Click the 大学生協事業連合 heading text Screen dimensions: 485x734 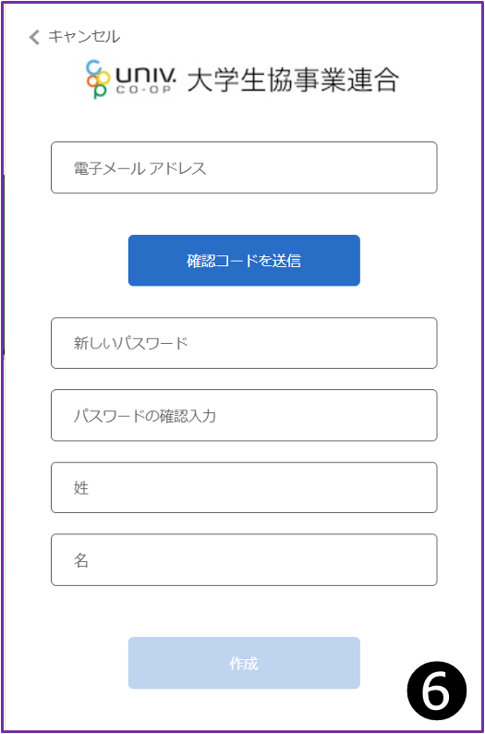[x=293, y=80]
